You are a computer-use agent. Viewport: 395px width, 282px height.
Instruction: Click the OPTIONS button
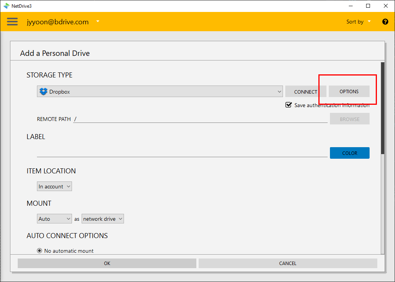349,91
